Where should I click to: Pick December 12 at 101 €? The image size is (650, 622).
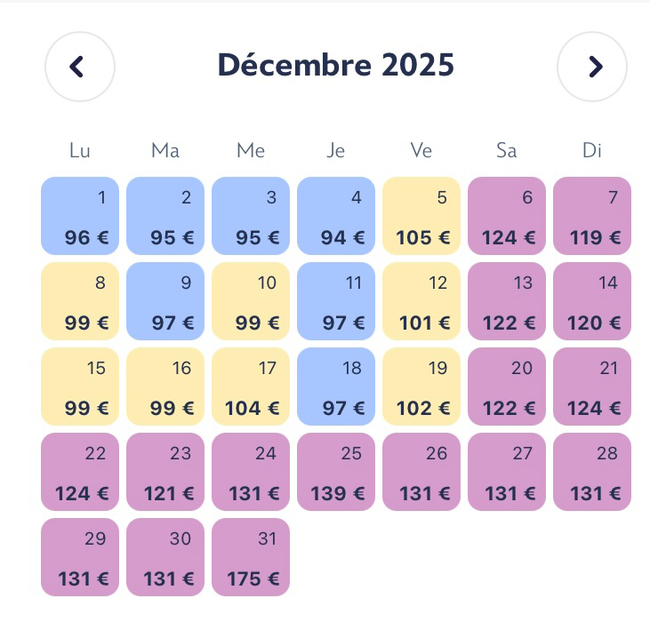[421, 301]
